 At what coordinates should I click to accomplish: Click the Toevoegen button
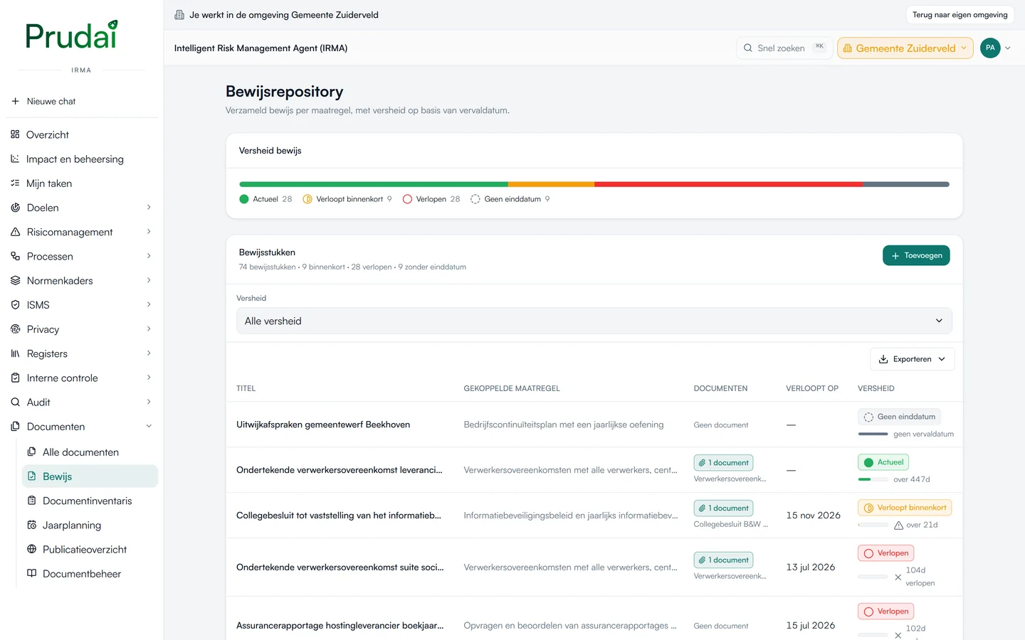click(916, 255)
